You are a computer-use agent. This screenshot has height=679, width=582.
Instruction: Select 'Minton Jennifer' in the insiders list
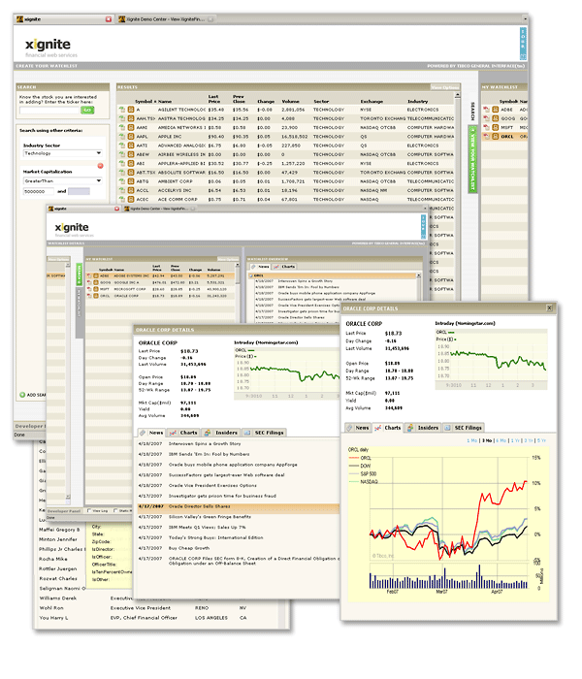pyautogui.click(x=58, y=539)
